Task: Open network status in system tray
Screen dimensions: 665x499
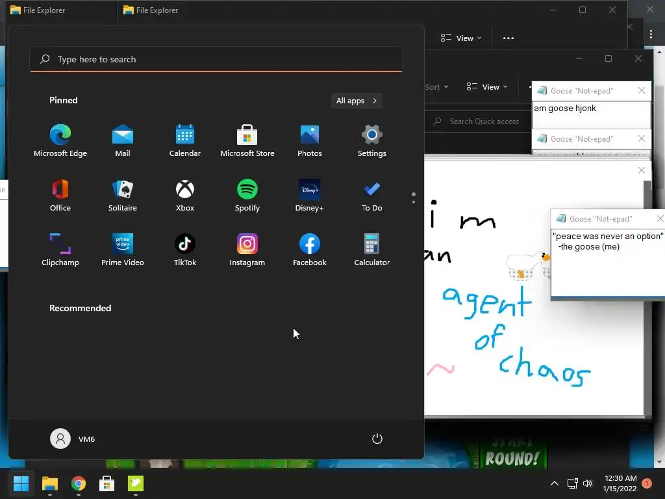Action: tap(573, 483)
